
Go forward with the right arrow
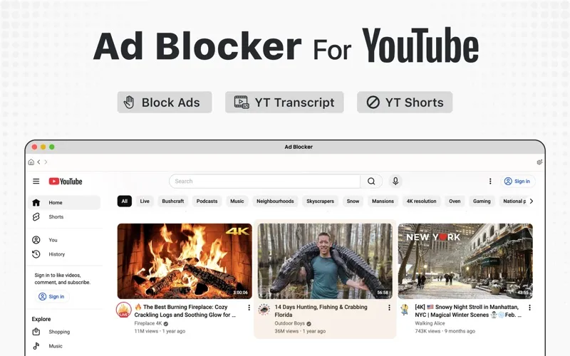(x=46, y=162)
